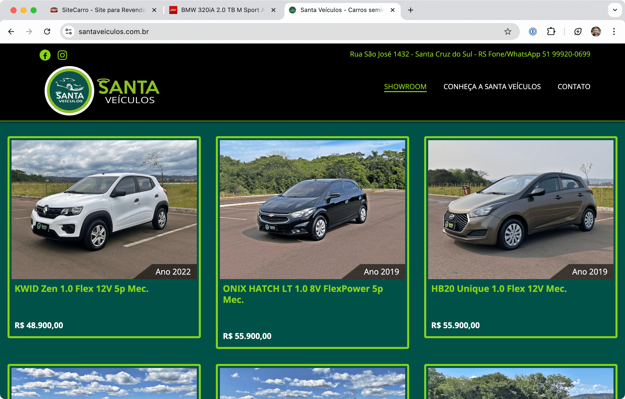Click the Santa Veículos round logo
This screenshot has height=399, width=625.
[69, 91]
